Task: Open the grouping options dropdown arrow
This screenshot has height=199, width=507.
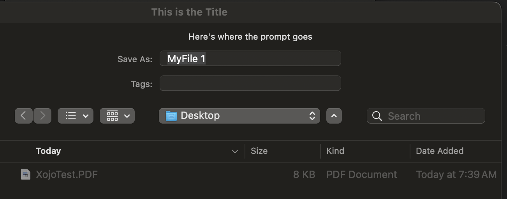Action: 127,116
